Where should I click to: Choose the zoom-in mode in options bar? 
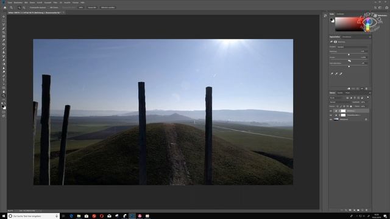click(19, 8)
